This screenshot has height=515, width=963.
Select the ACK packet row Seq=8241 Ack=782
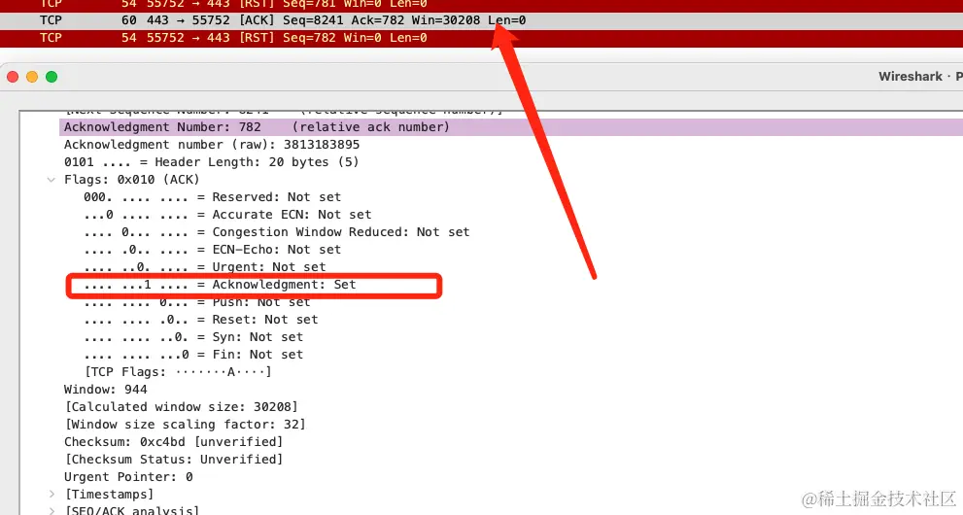(x=482, y=20)
